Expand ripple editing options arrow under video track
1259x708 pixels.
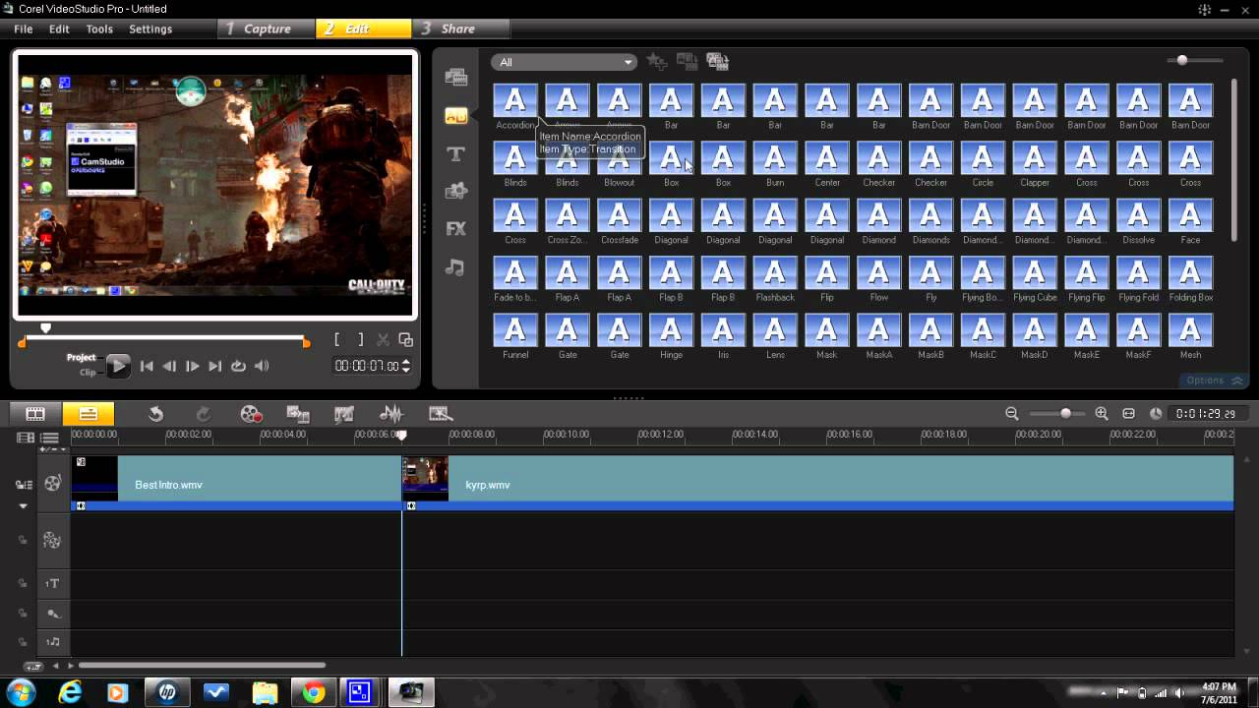[23, 506]
